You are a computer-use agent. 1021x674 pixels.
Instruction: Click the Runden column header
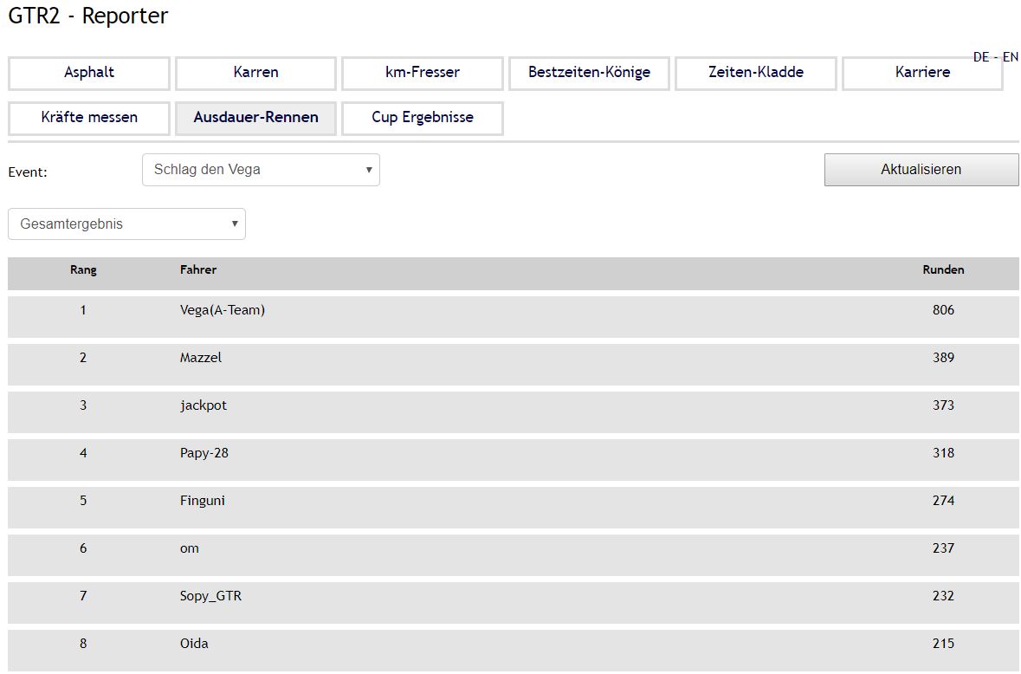pos(943,270)
